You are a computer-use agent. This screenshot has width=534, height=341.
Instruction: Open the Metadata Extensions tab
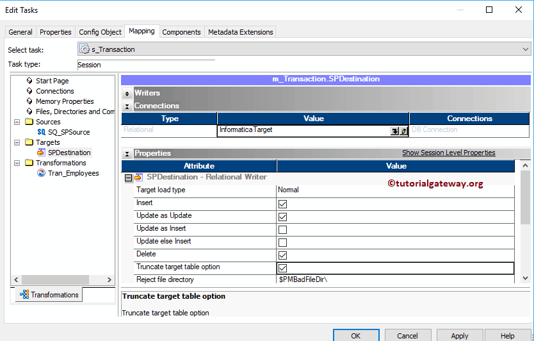[x=240, y=32]
